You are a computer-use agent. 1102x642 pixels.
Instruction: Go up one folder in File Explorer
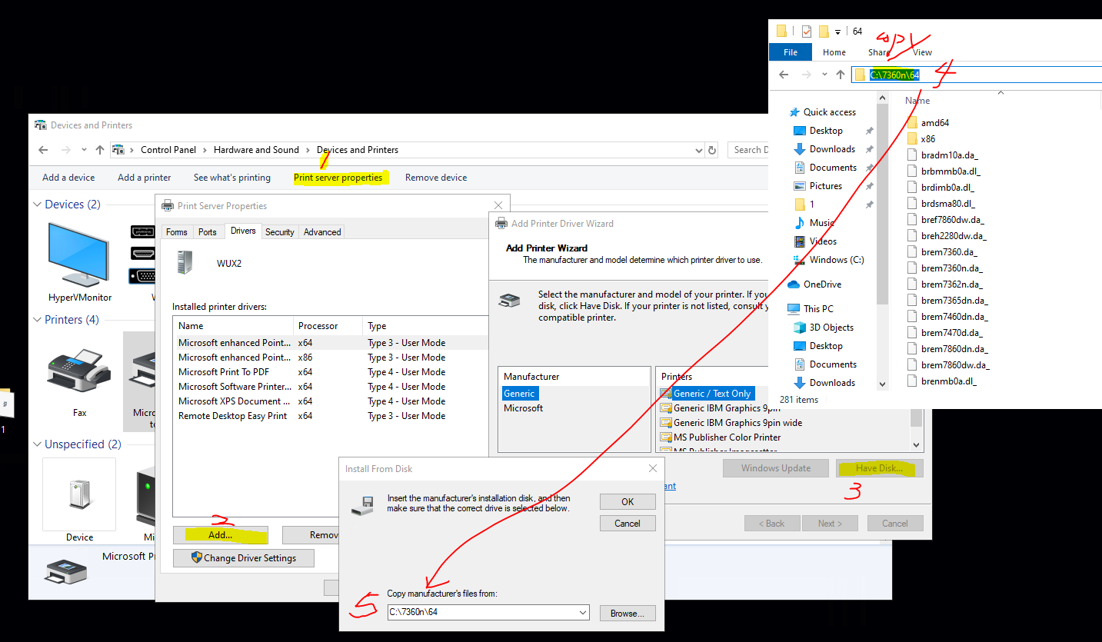click(841, 75)
